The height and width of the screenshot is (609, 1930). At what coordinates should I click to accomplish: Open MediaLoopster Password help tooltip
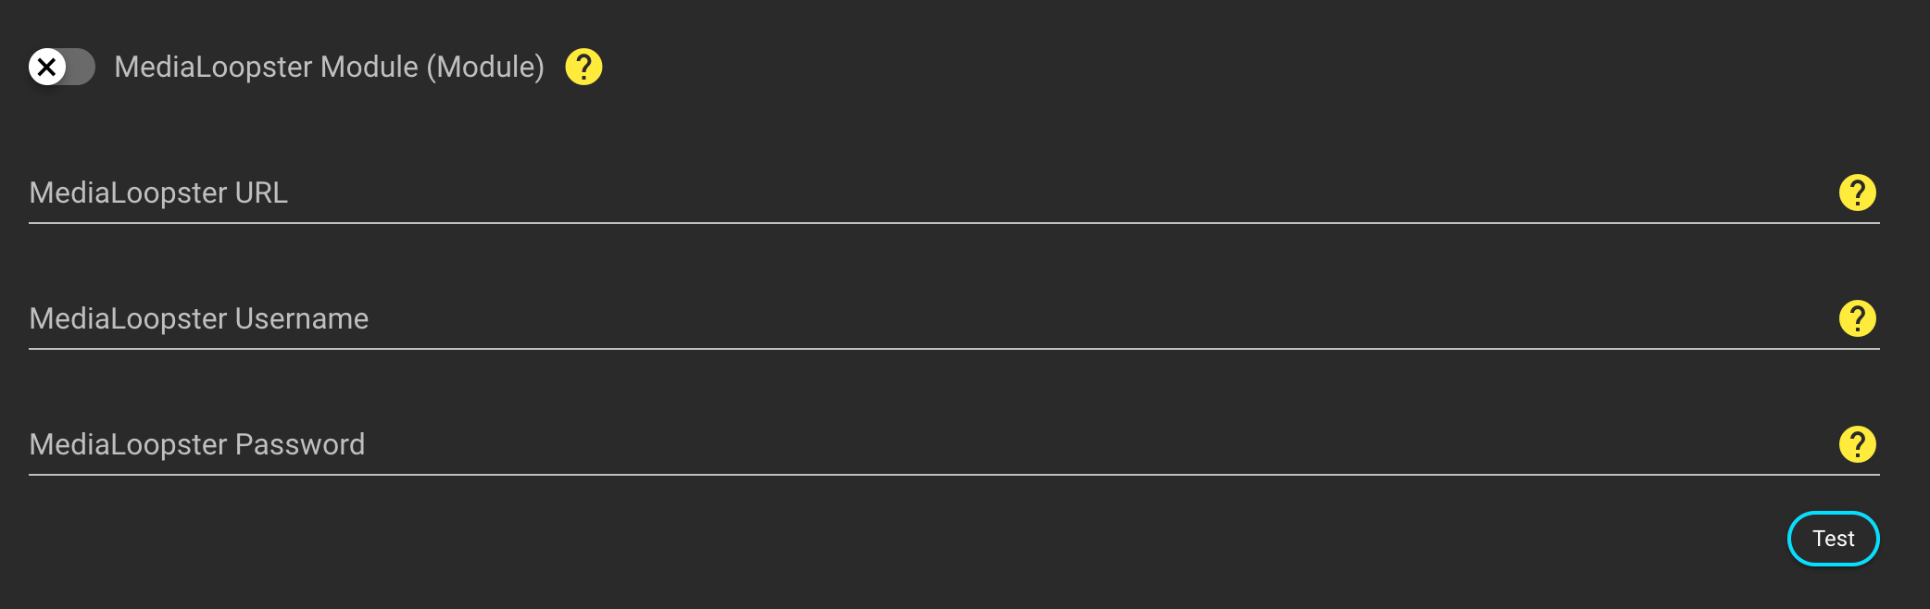tap(1857, 444)
